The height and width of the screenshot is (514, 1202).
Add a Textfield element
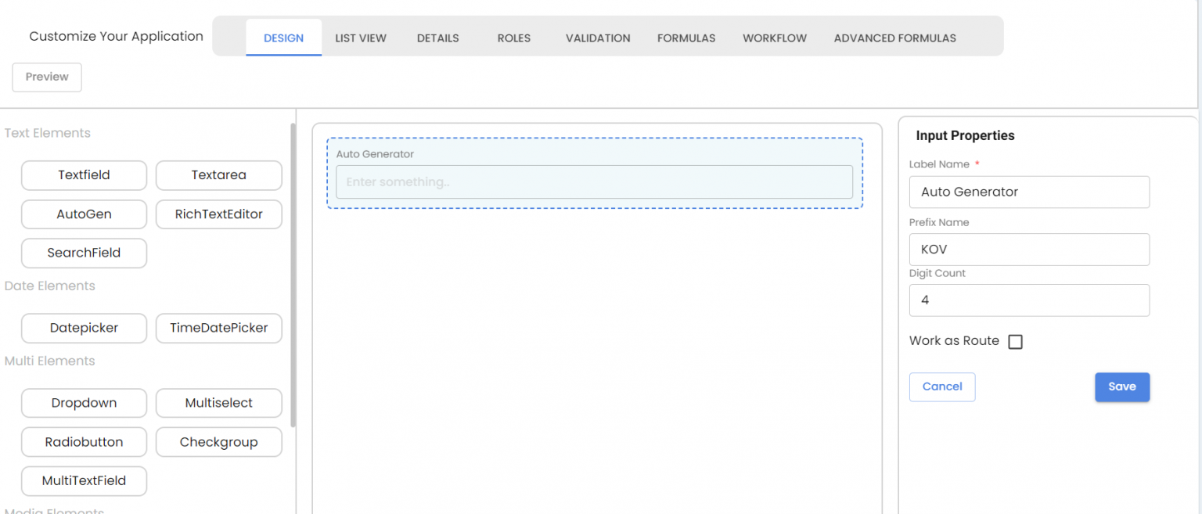[84, 175]
